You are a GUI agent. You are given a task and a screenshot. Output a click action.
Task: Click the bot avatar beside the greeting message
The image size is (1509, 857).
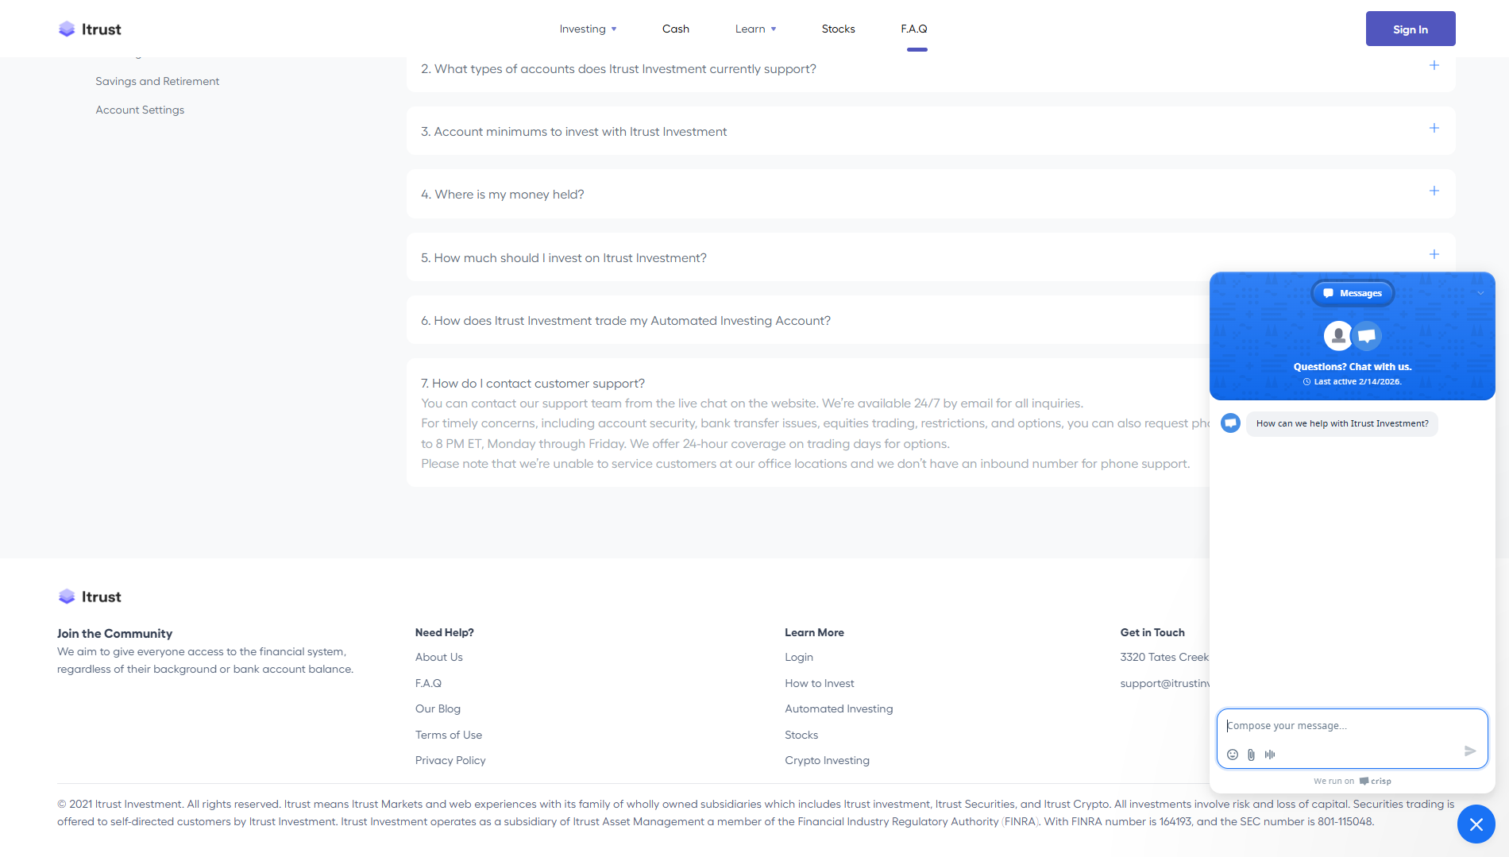[1231, 423]
